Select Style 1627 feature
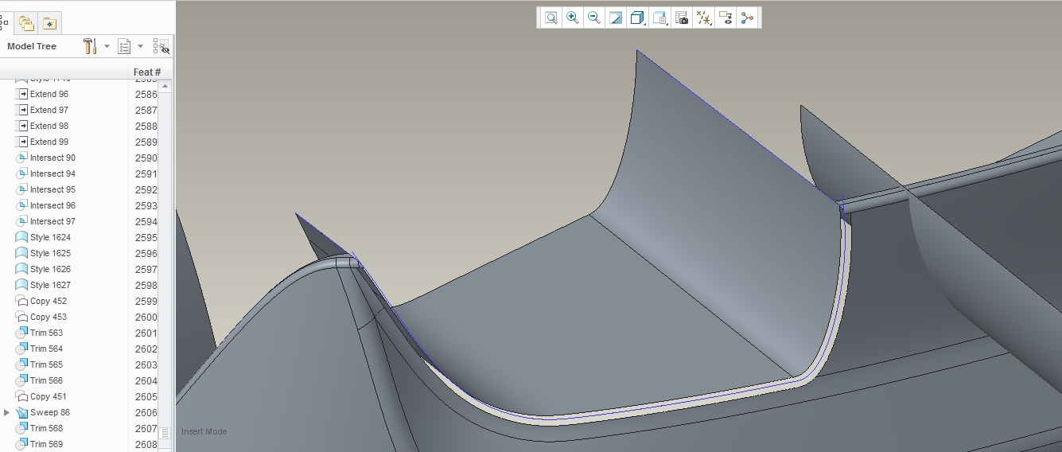This screenshot has height=452, width=1062. point(50,285)
